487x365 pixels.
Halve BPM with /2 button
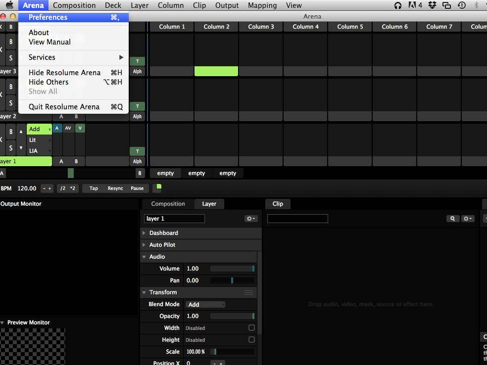63,188
